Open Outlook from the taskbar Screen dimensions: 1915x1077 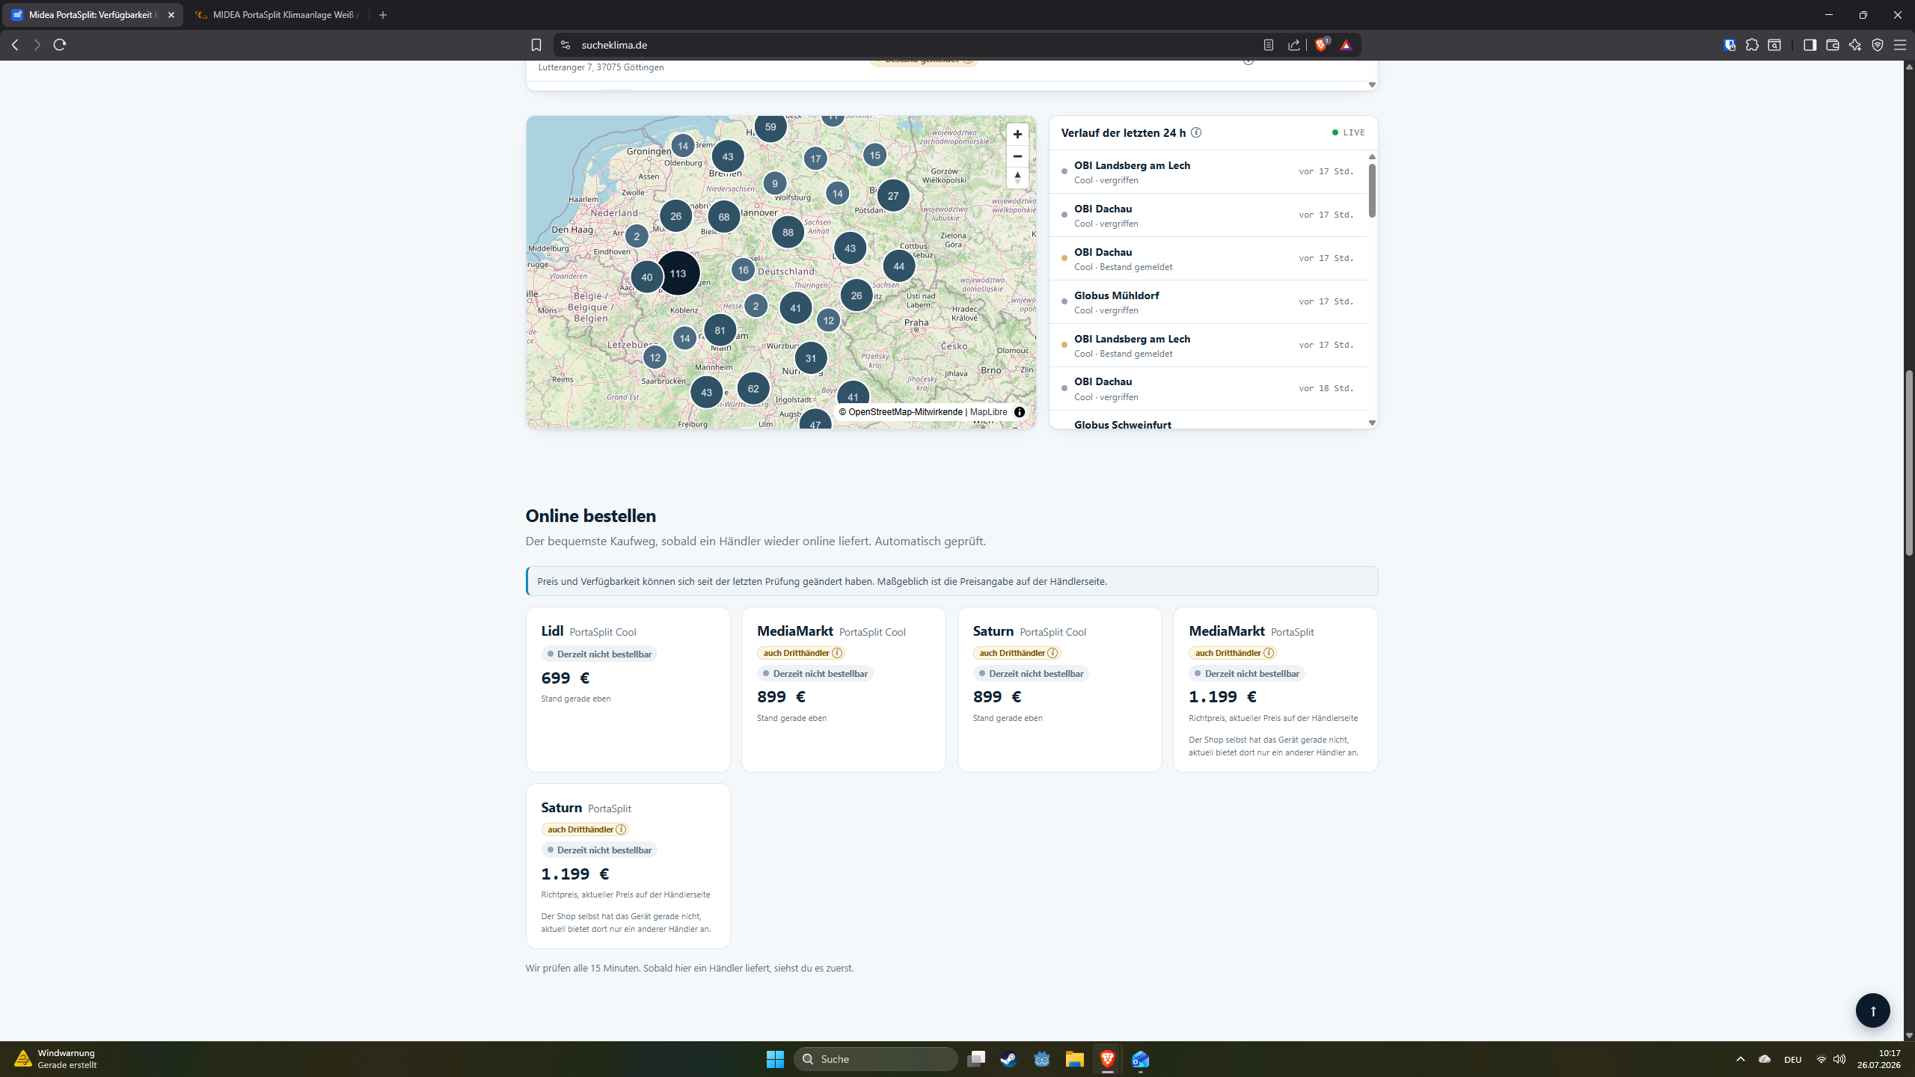(x=1140, y=1059)
